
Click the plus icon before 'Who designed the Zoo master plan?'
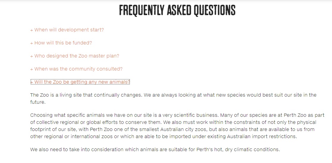(32, 56)
